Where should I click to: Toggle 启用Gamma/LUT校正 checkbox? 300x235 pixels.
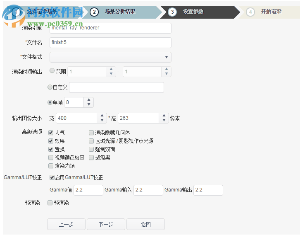point(52,177)
